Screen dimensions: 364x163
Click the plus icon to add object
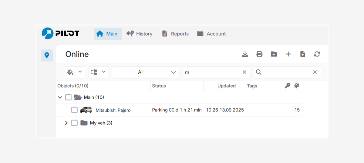(288, 54)
